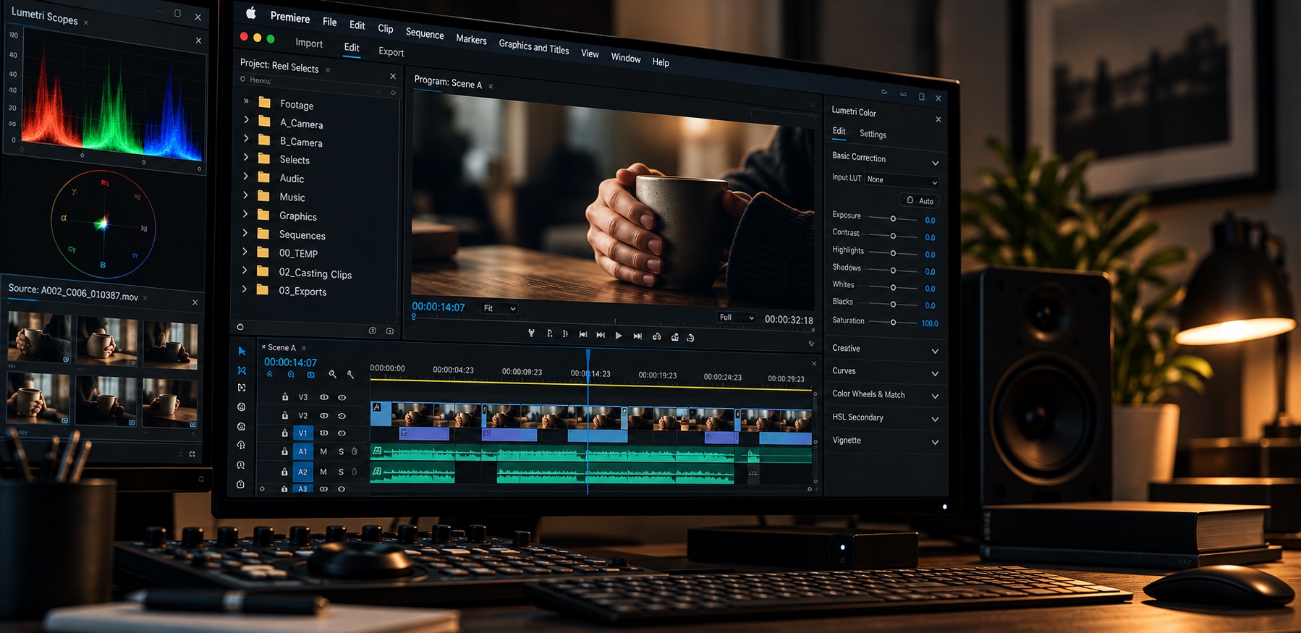Open the File menu
Image resolution: width=1301 pixels, height=633 pixels.
tap(329, 22)
